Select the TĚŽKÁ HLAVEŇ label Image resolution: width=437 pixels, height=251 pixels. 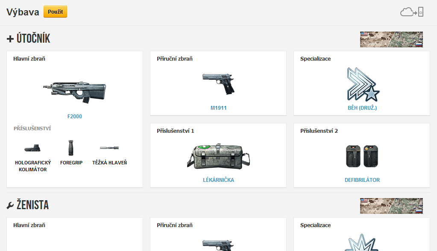click(109, 163)
